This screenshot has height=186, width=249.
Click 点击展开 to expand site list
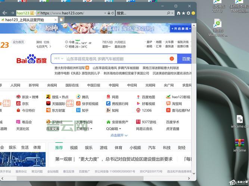coord(119,135)
